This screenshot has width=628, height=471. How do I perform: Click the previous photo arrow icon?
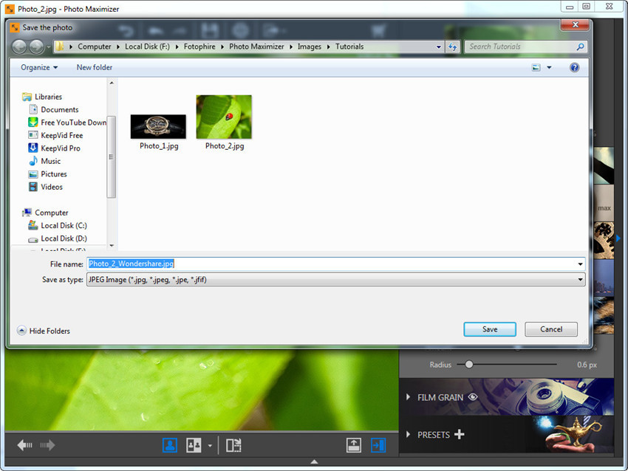24,445
